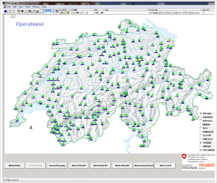217x183 pixels.
Task: Open the Help menu
Action: 44,7
